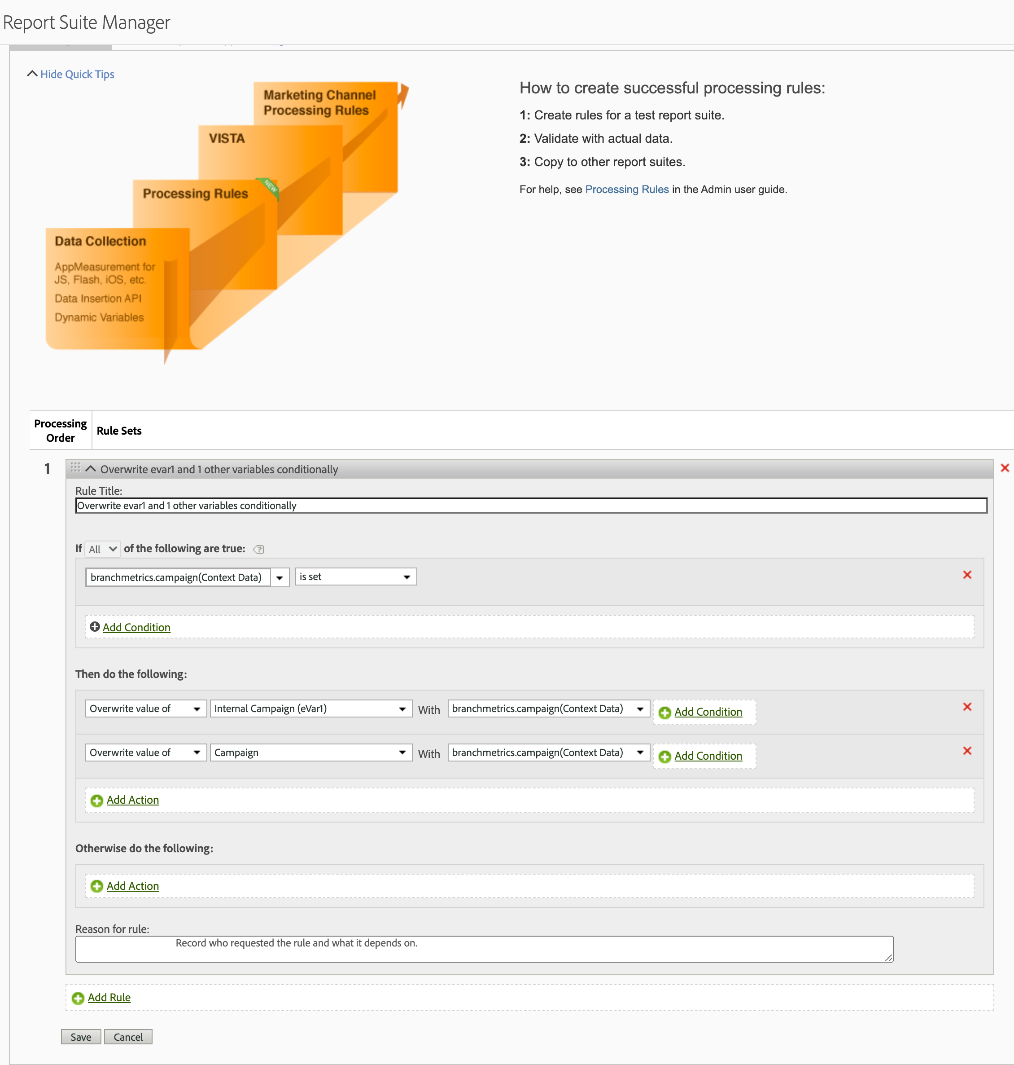Viewport: 1014px width, 1065px height.
Task: Open 'Overwrite value of' dropdown in Campaign row
Action: (x=146, y=752)
